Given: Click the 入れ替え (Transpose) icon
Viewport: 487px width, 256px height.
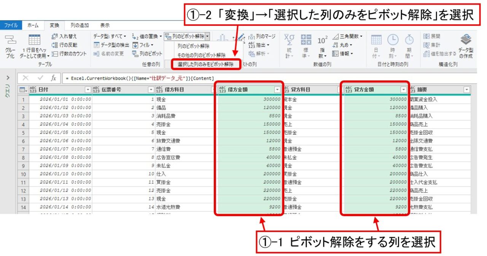Looking at the screenshot, I should click(54, 37).
